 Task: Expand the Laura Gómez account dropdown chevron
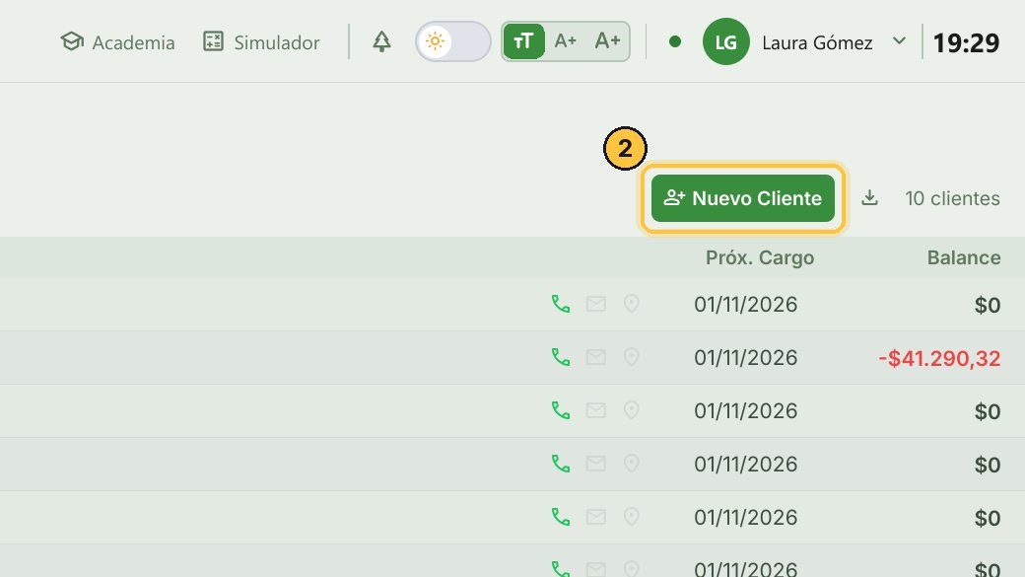[x=900, y=41]
